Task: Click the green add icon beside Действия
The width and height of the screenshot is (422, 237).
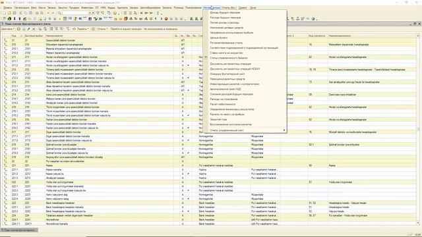Action: (x=18, y=29)
